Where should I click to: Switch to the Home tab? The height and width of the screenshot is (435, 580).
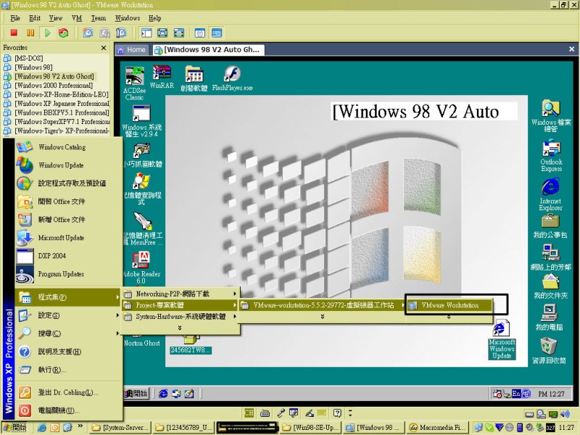[x=132, y=50]
